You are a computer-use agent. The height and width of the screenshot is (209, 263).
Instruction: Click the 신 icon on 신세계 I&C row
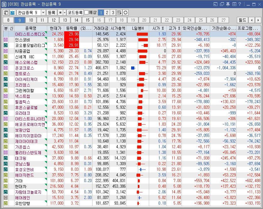[x=6, y=57]
